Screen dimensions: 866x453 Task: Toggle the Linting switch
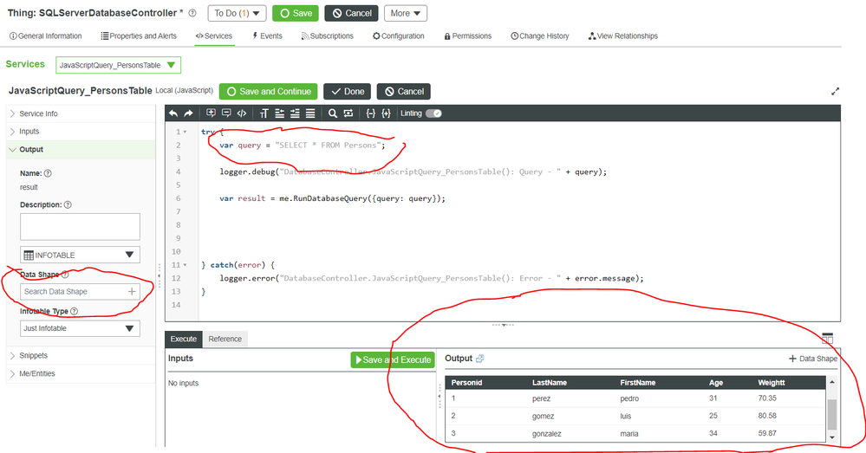click(x=433, y=113)
